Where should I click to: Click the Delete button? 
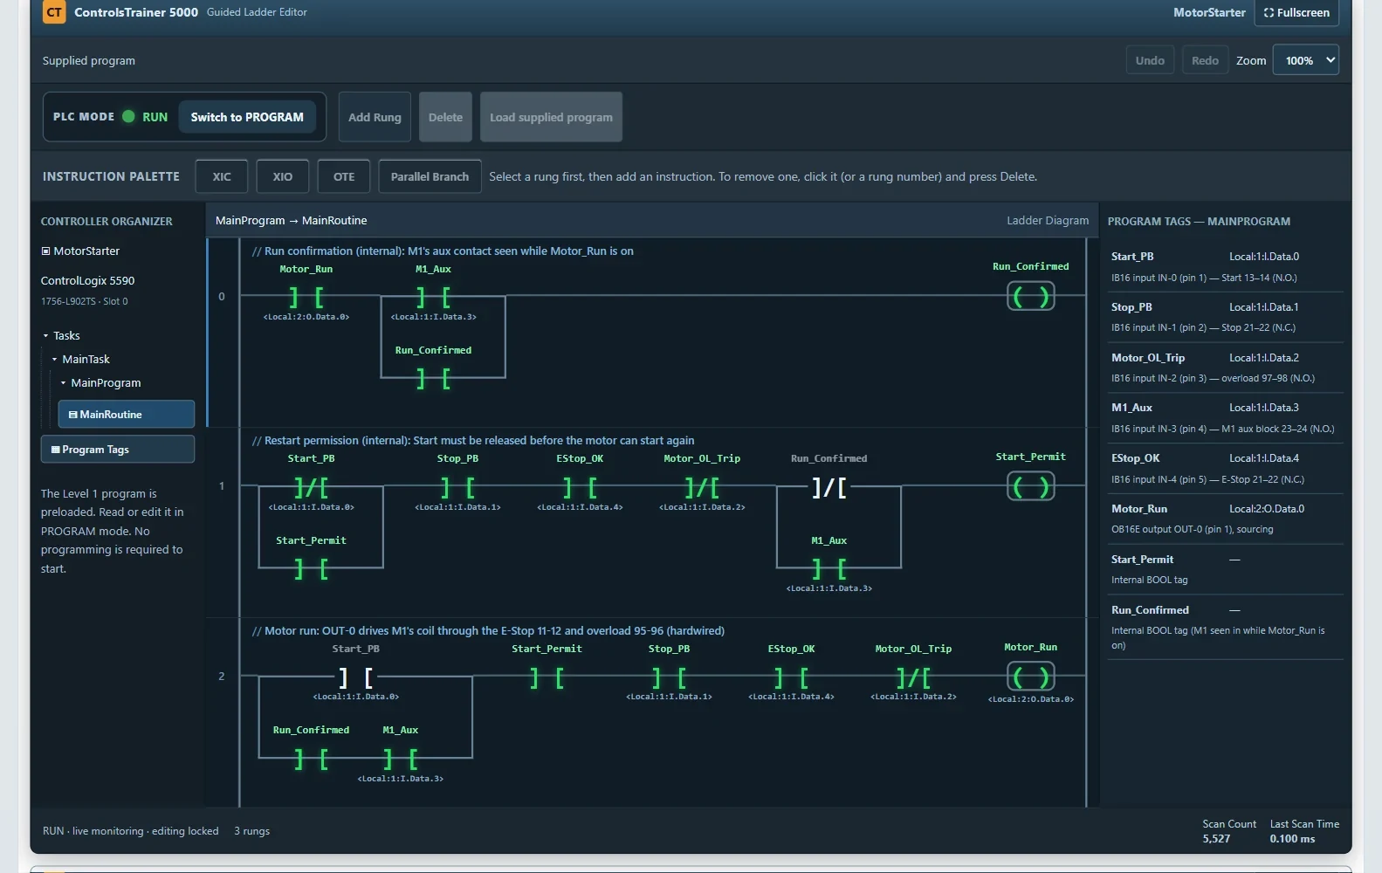(445, 117)
